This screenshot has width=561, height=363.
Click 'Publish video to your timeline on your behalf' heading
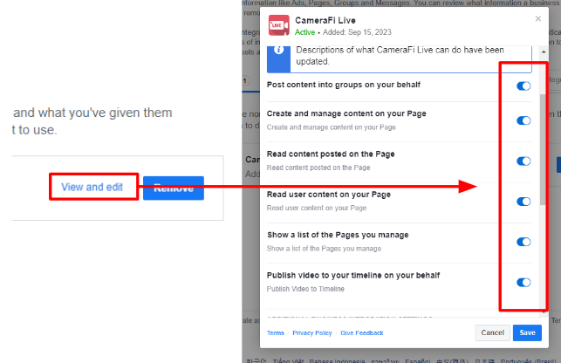click(x=353, y=275)
